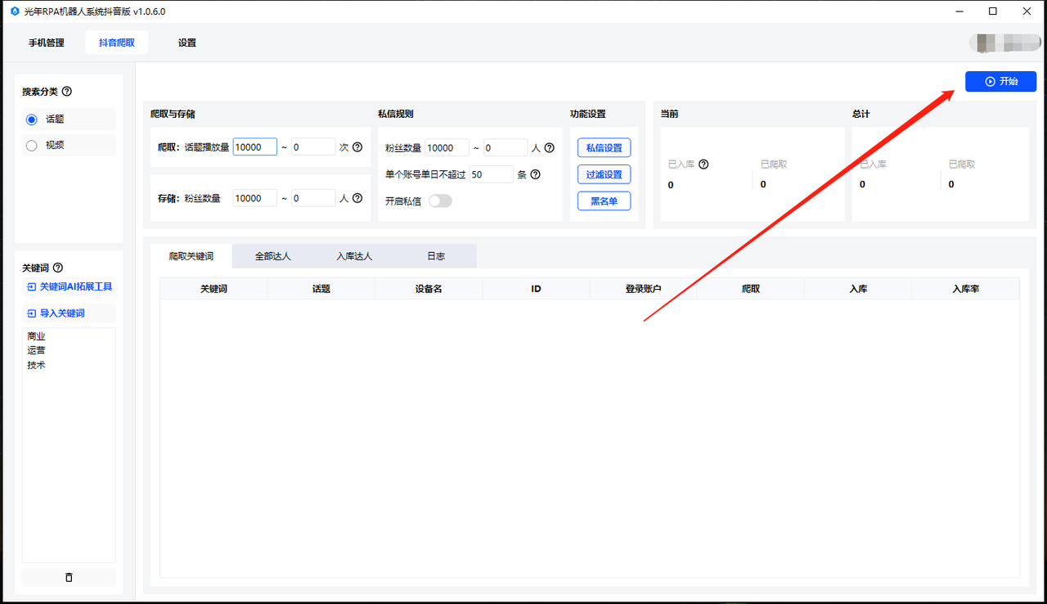
Task: Click the 关键词AI拓展工具 link
Action: (x=70, y=287)
